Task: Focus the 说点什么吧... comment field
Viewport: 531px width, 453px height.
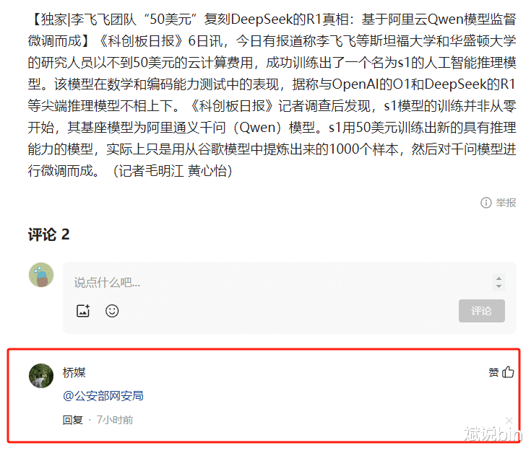Action: [x=277, y=282]
